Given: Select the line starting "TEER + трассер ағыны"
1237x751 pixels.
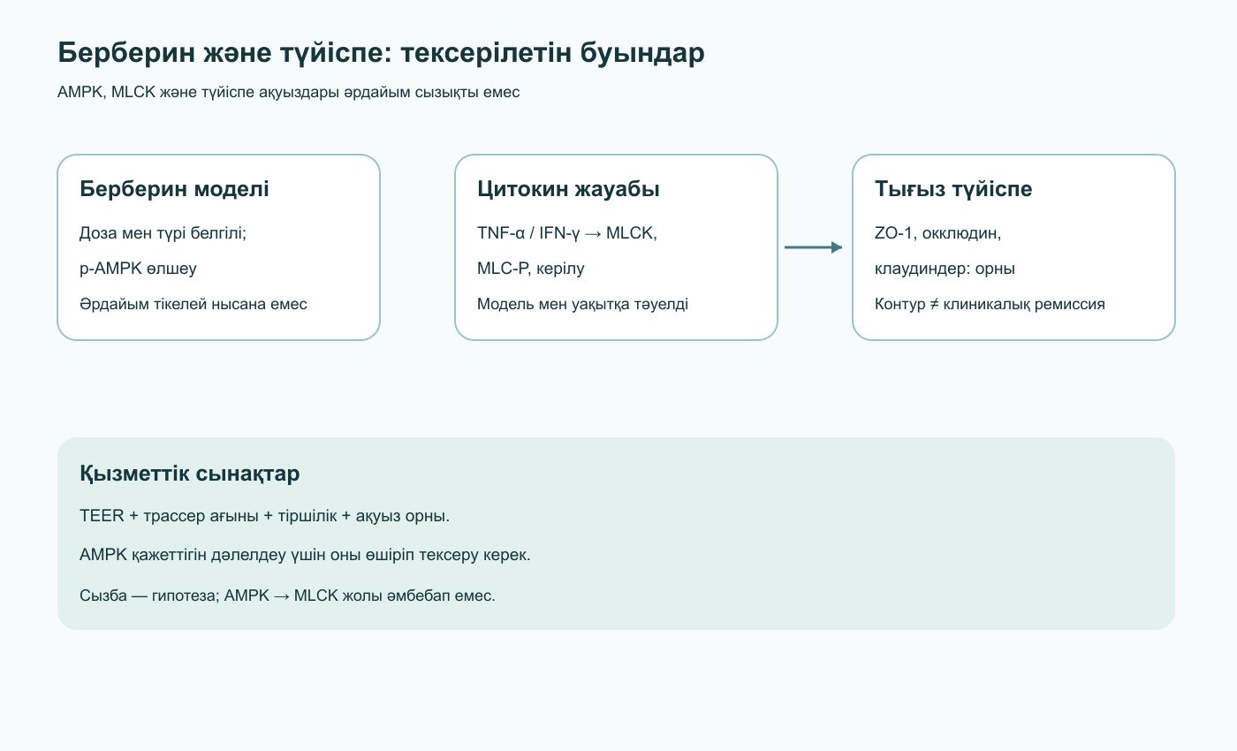Looking at the screenshot, I should [x=264, y=516].
